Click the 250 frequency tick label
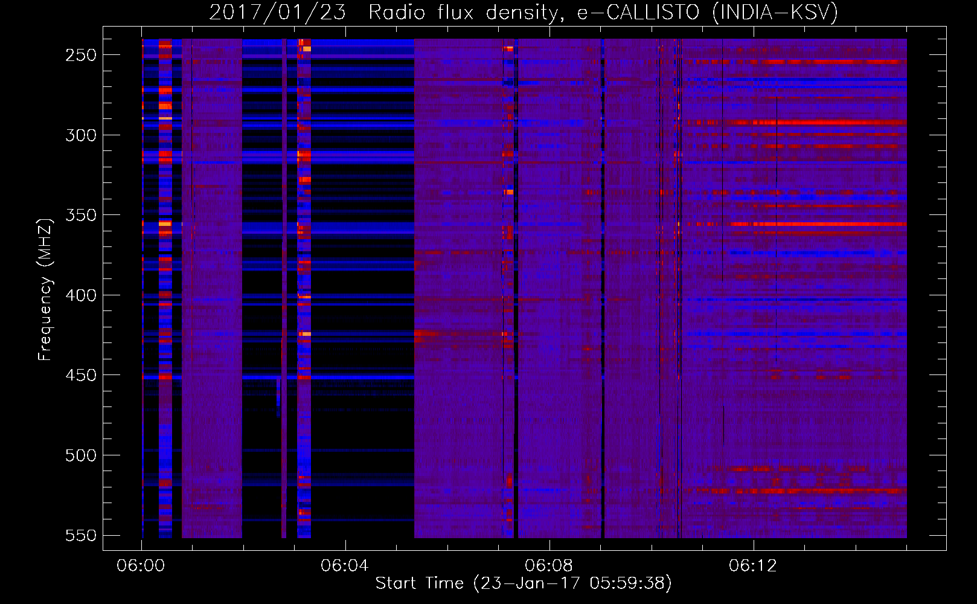Screen dimensions: 977x604 click(81, 55)
